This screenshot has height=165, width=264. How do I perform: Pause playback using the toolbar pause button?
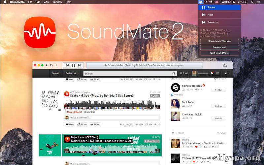click(x=74, y=65)
